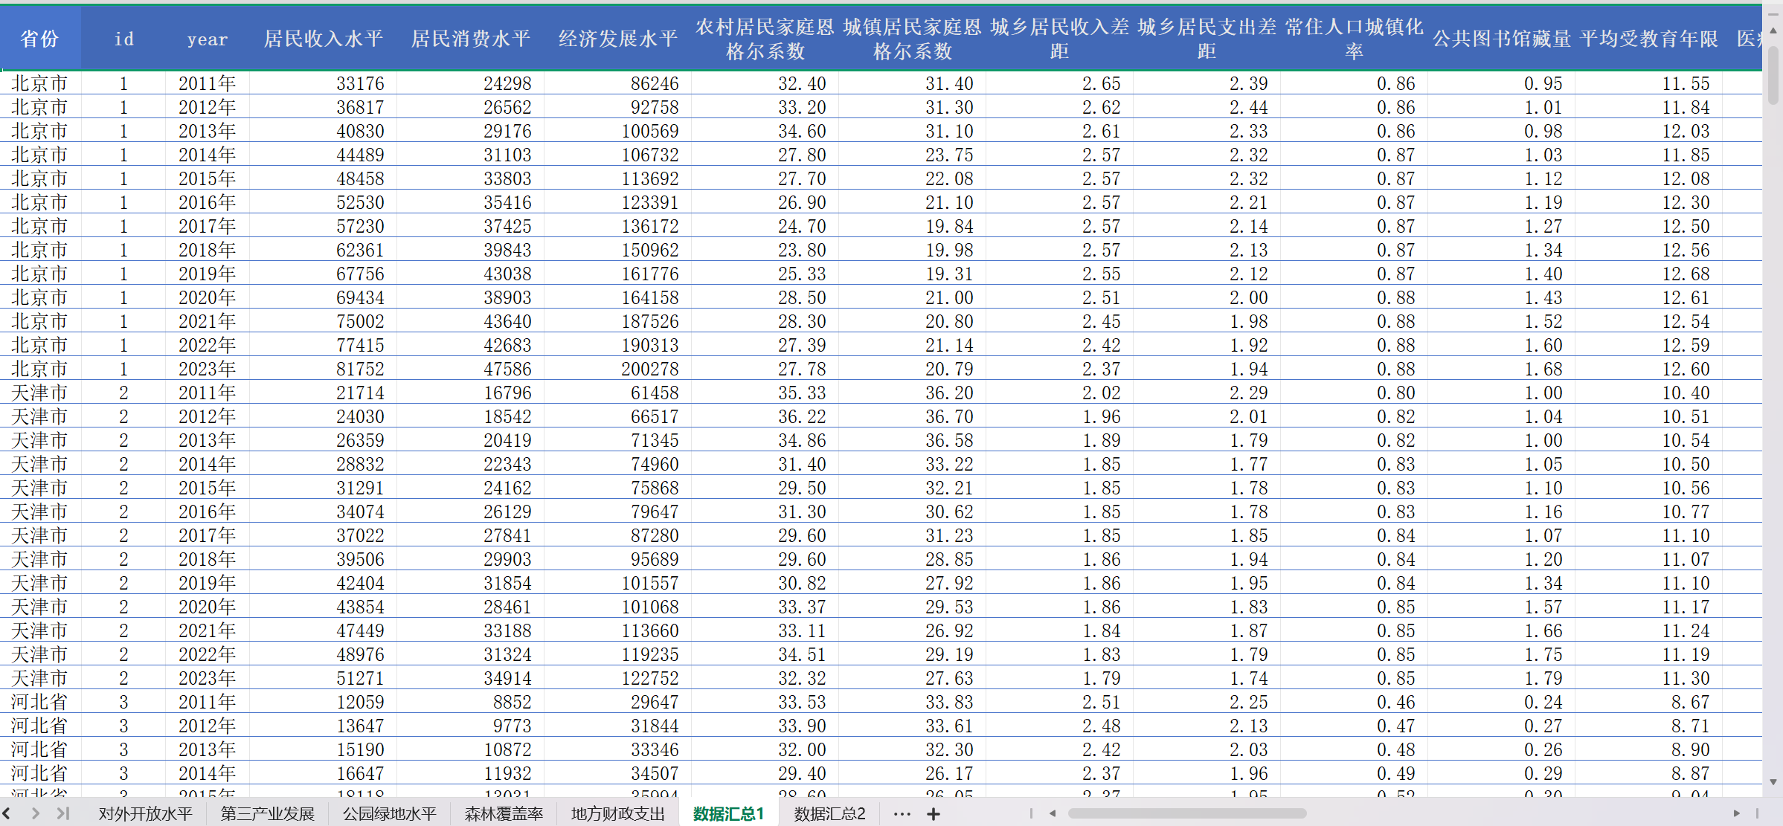Click the 省份 header cell
The image size is (1783, 826).
(40, 39)
